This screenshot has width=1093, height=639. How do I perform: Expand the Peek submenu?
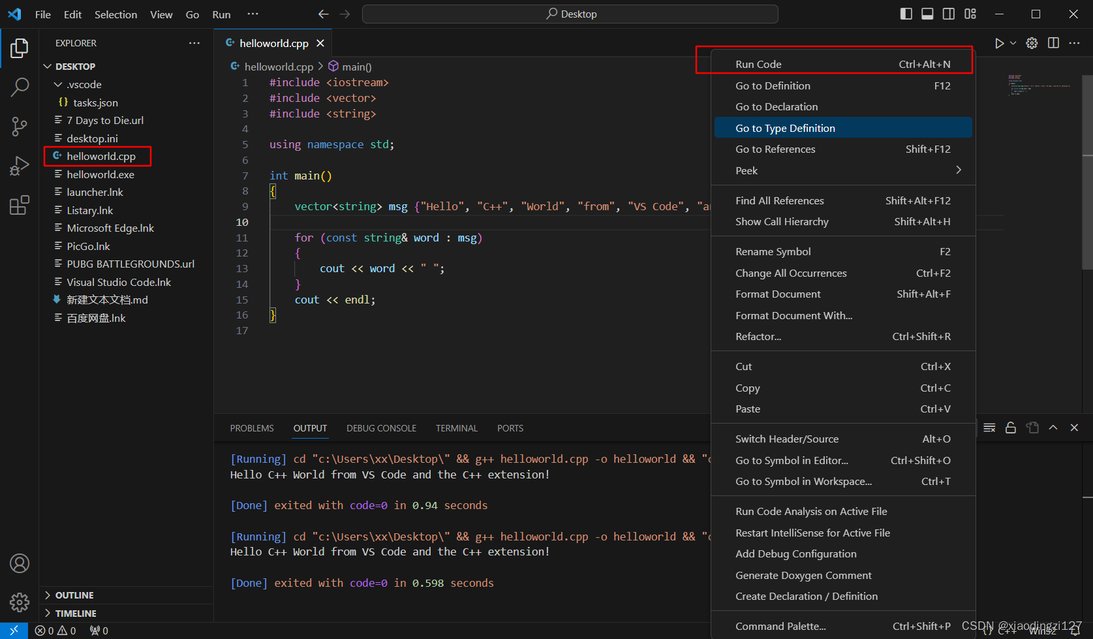(843, 170)
